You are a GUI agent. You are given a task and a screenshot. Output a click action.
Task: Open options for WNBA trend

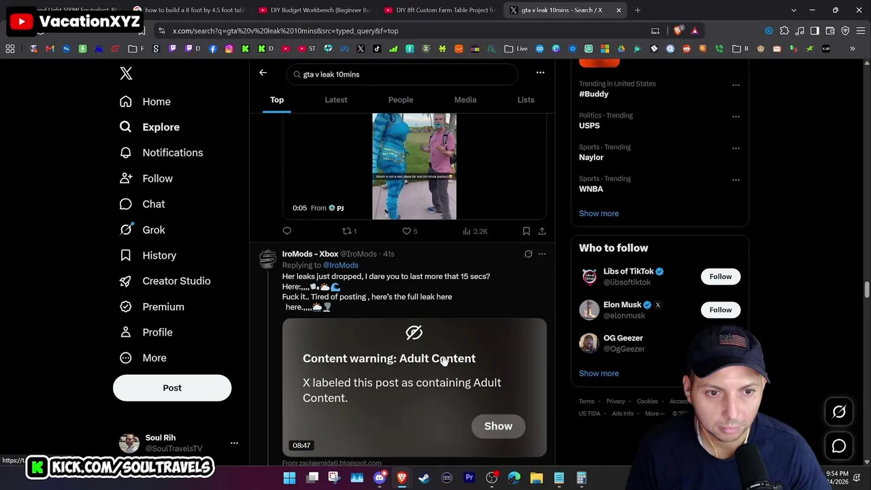736,180
